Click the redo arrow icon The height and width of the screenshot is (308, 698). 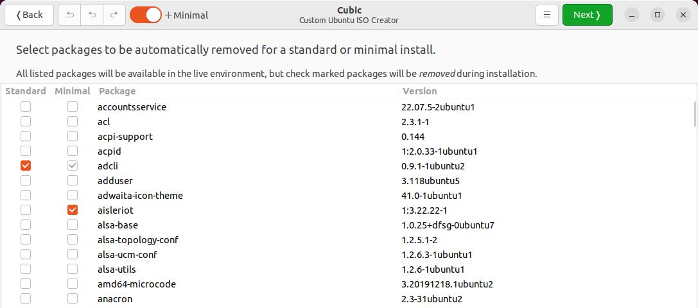114,15
